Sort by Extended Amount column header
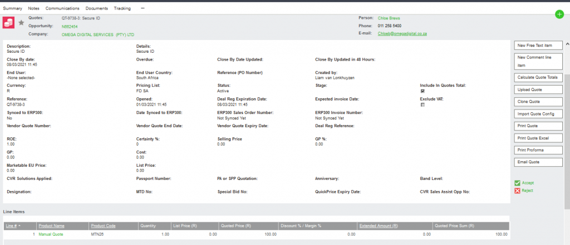570x245 pixels. [x=379, y=226]
